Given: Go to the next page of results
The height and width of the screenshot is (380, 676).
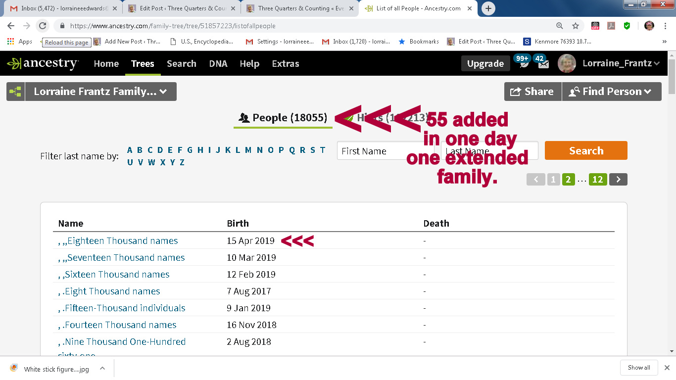Looking at the screenshot, I should [x=618, y=179].
